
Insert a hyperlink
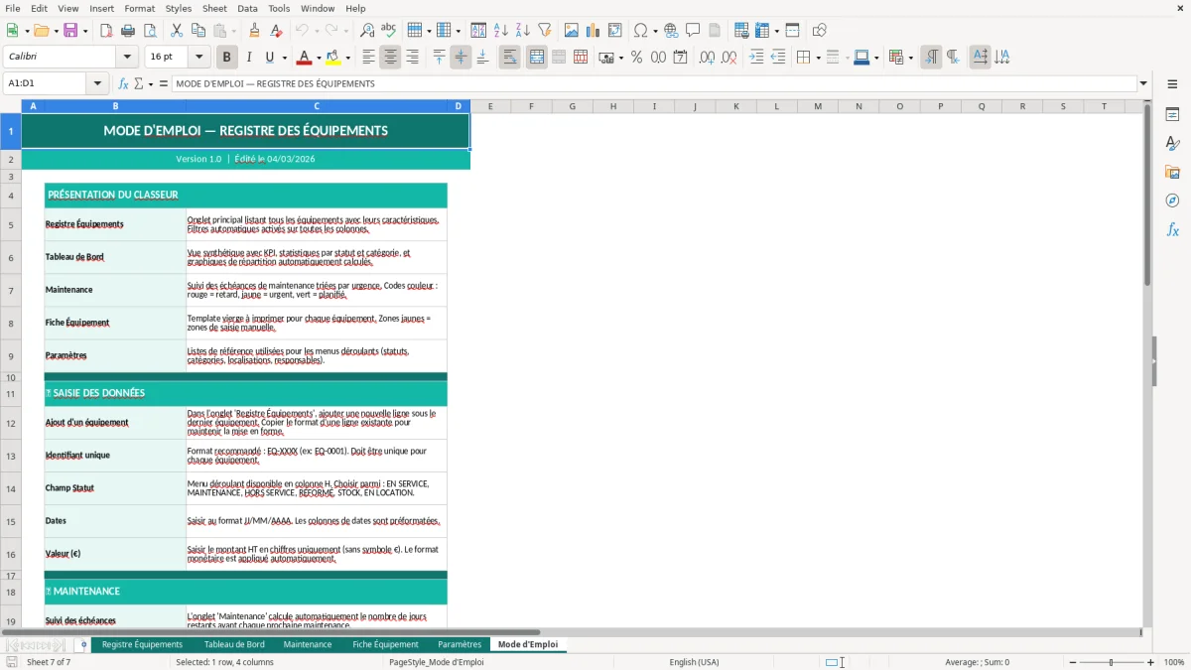click(671, 31)
